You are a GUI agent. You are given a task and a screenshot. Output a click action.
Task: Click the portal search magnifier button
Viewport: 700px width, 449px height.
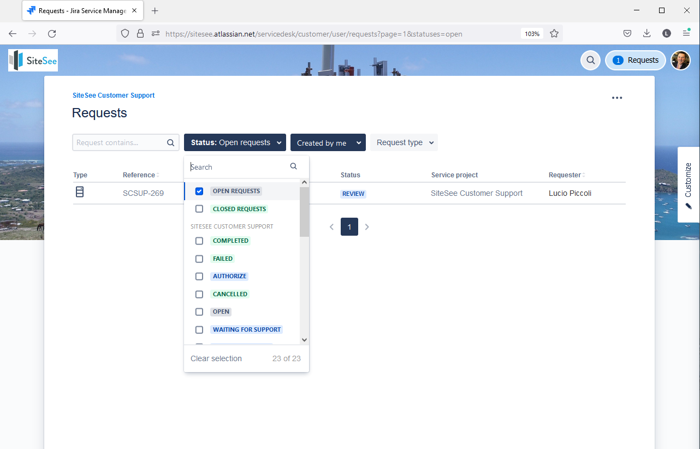point(590,61)
